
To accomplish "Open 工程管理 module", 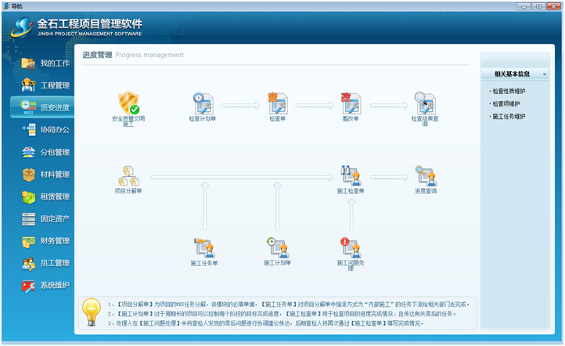I will 45,85.
